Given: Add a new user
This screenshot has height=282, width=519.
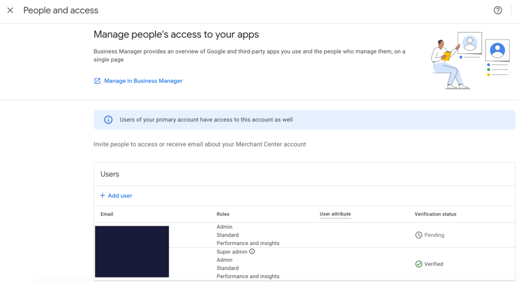Looking at the screenshot, I should 116,196.
